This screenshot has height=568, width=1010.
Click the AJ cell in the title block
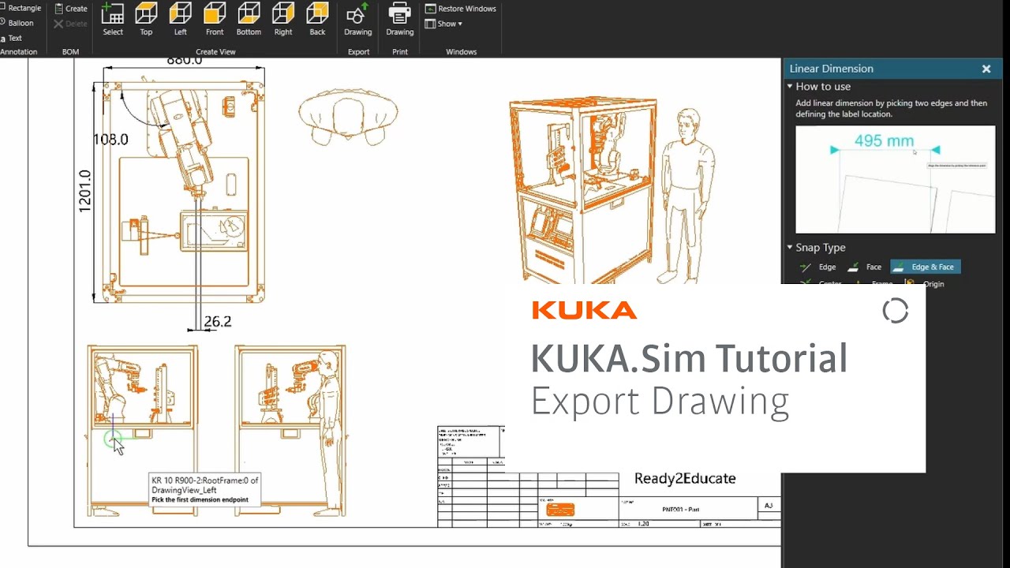[769, 505]
